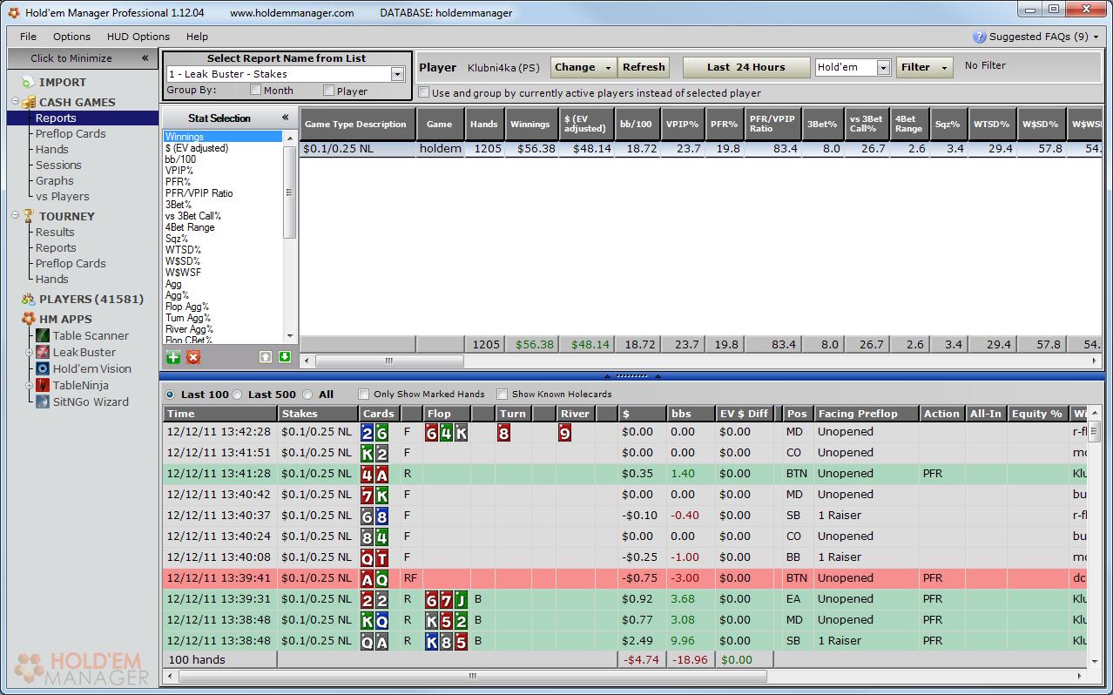
Task: Click the Cash Games coins icon
Action: tap(29, 102)
